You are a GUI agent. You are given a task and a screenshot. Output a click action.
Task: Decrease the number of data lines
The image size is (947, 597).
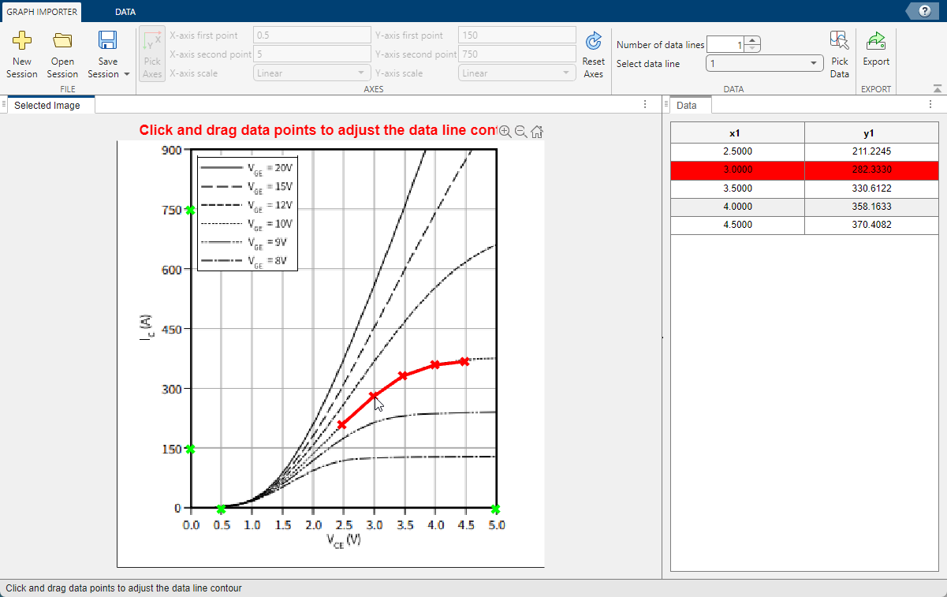click(752, 49)
